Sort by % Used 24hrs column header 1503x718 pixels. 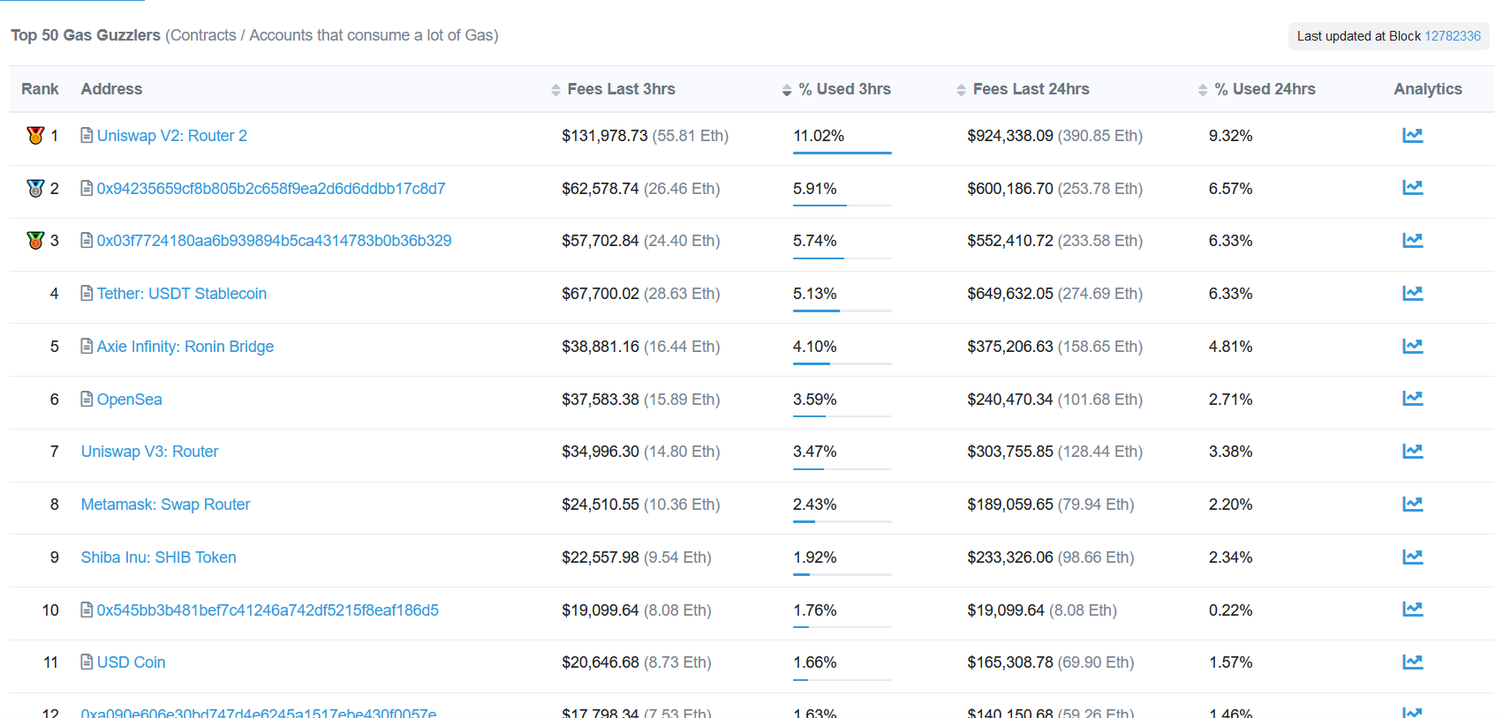[x=1264, y=89]
